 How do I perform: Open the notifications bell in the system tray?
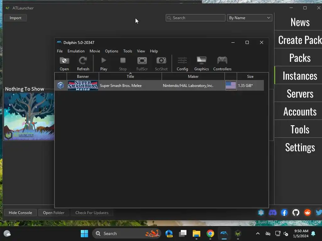point(313,233)
